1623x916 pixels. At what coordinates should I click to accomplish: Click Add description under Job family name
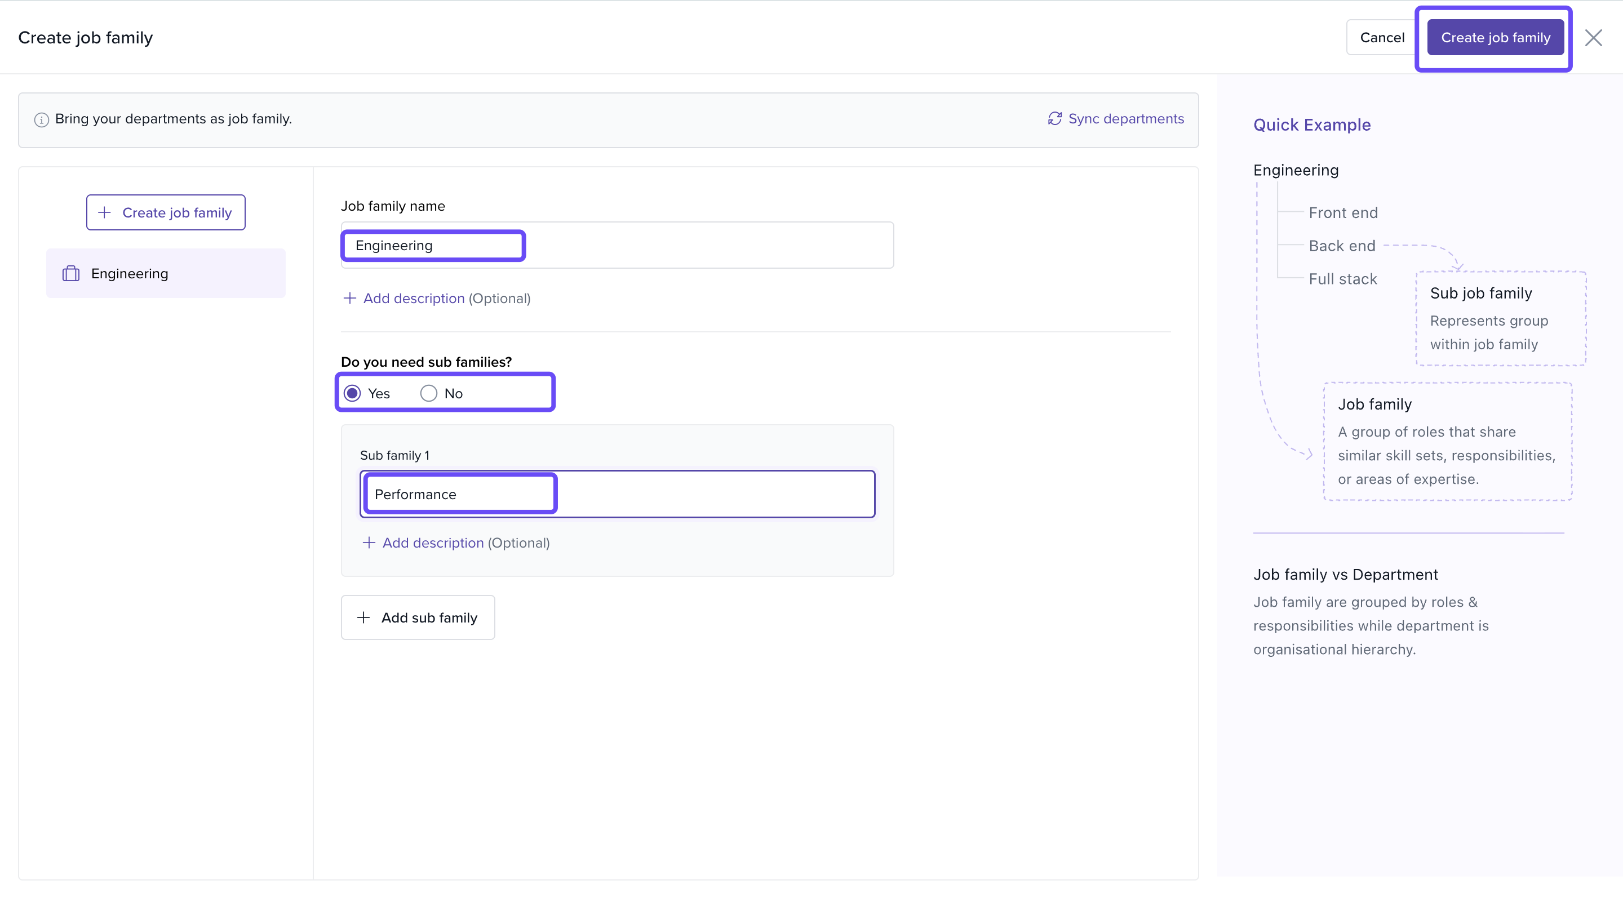tap(413, 298)
